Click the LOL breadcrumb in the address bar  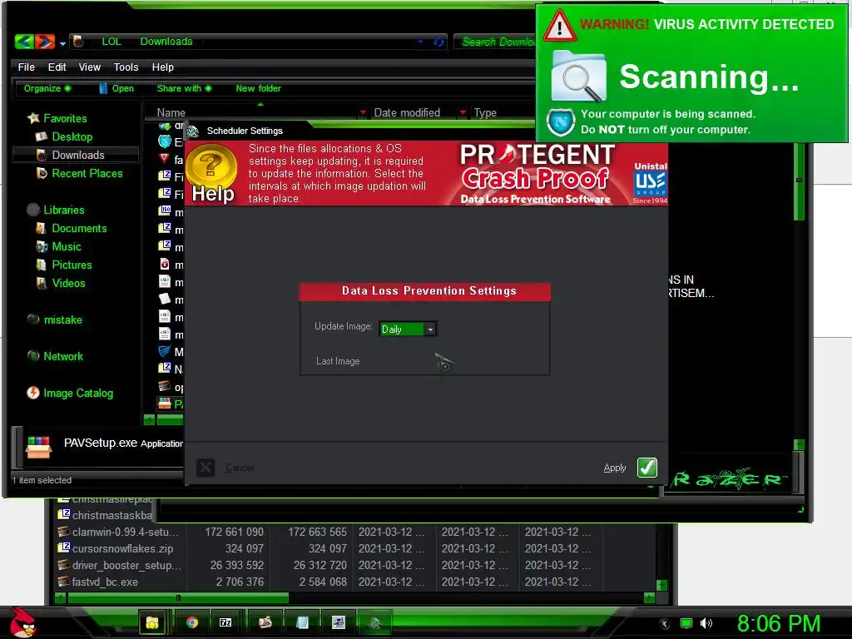[x=111, y=42]
